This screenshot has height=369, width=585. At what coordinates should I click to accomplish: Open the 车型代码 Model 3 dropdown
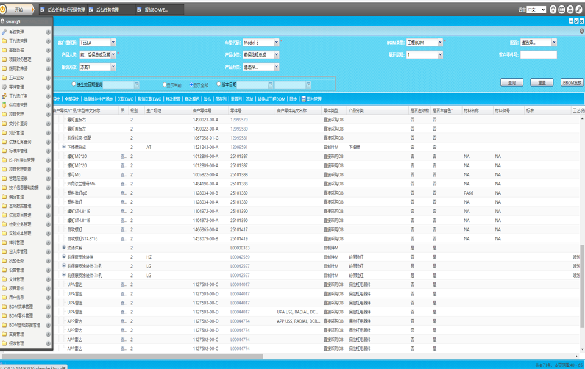tap(276, 43)
